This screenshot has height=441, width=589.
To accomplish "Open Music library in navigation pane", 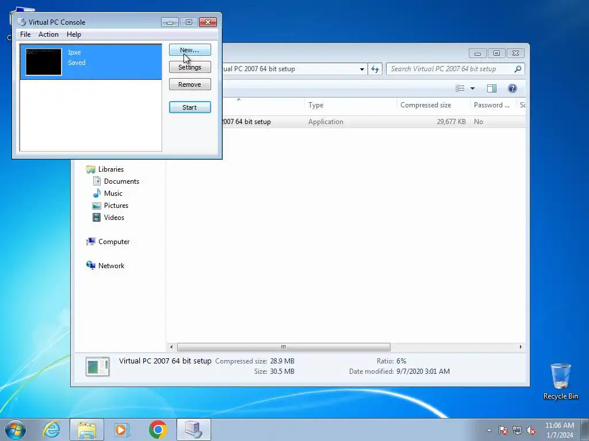I will click(x=113, y=193).
